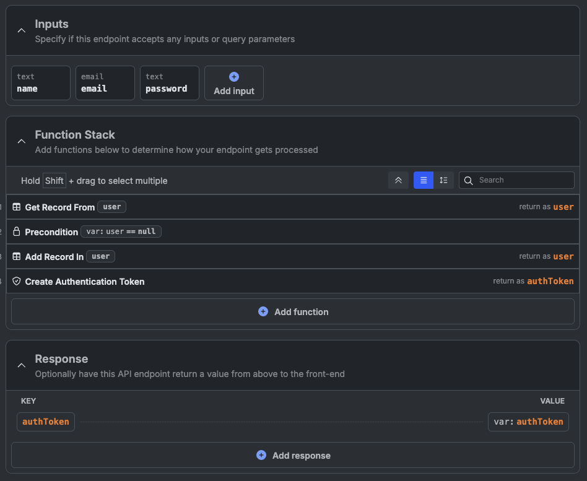Image resolution: width=587 pixels, height=481 pixels.
Task: Click the Add input button
Action: point(234,83)
